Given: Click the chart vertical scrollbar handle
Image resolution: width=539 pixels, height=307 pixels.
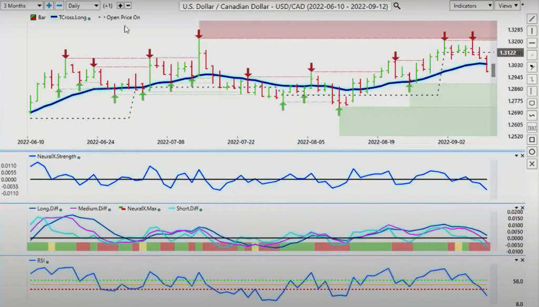Looking at the screenshot, I should pyautogui.click(x=494, y=70).
